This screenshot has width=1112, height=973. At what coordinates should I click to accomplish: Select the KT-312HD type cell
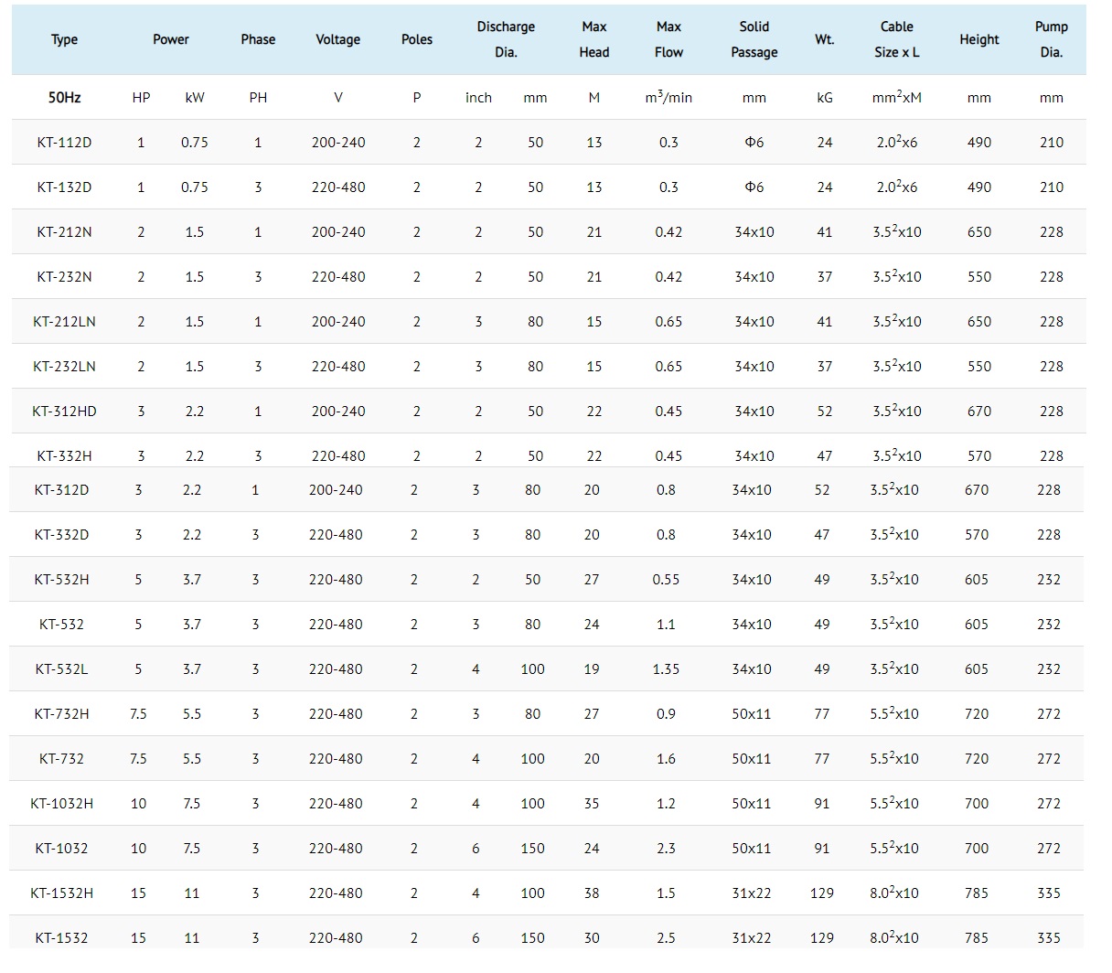64,412
